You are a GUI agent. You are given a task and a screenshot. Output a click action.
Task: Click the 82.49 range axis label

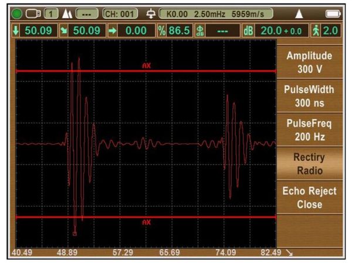271,252
